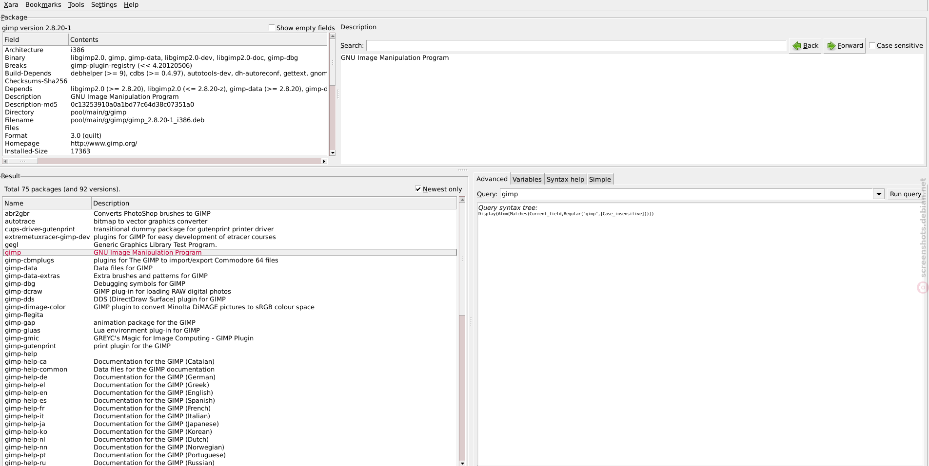Click the Field column header
Image resolution: width=929 pixels, height=466 pixels.
(x=35, y=39)
